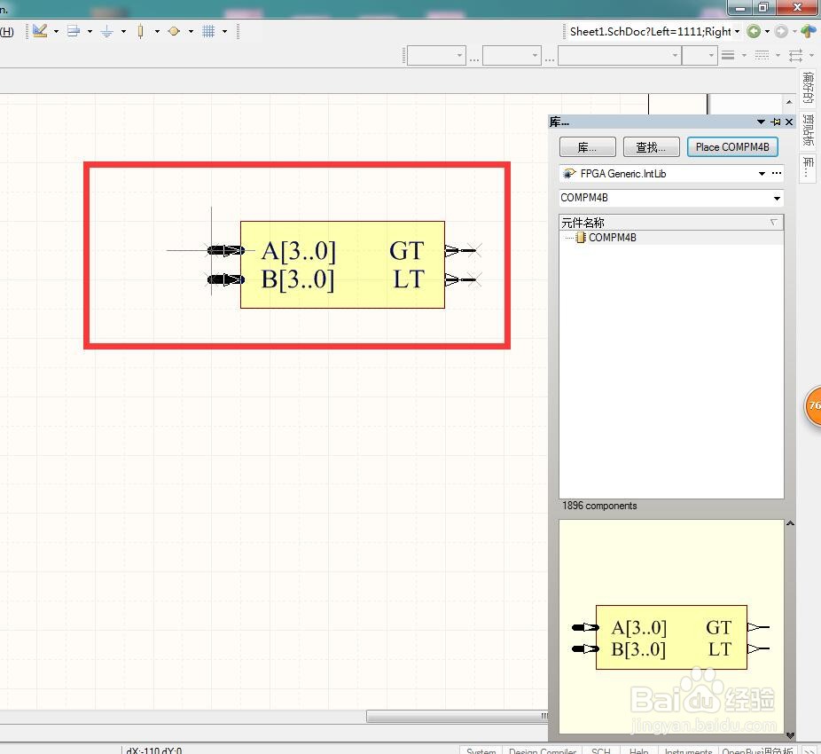Click the grey navigate forward button

(x=781, y=31)
